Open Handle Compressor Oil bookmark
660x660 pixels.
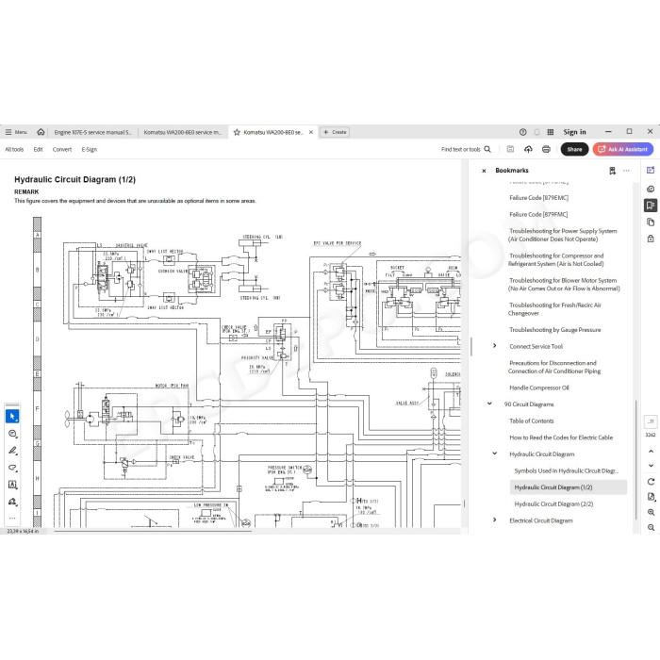[539, 388]
